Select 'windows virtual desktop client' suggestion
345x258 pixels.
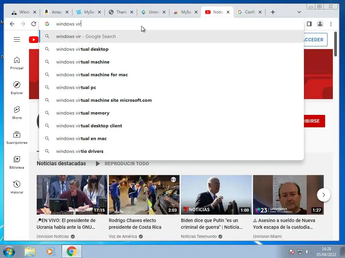pyautogui.click(x=171, y=126)
